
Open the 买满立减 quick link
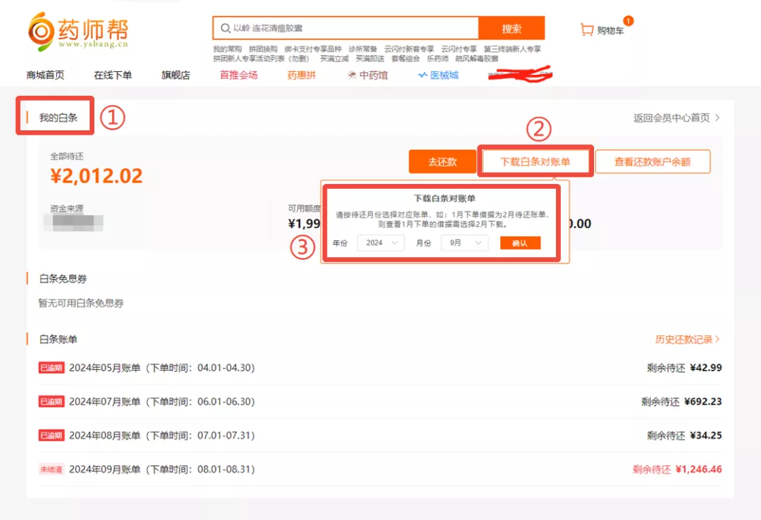pos(335,58)
